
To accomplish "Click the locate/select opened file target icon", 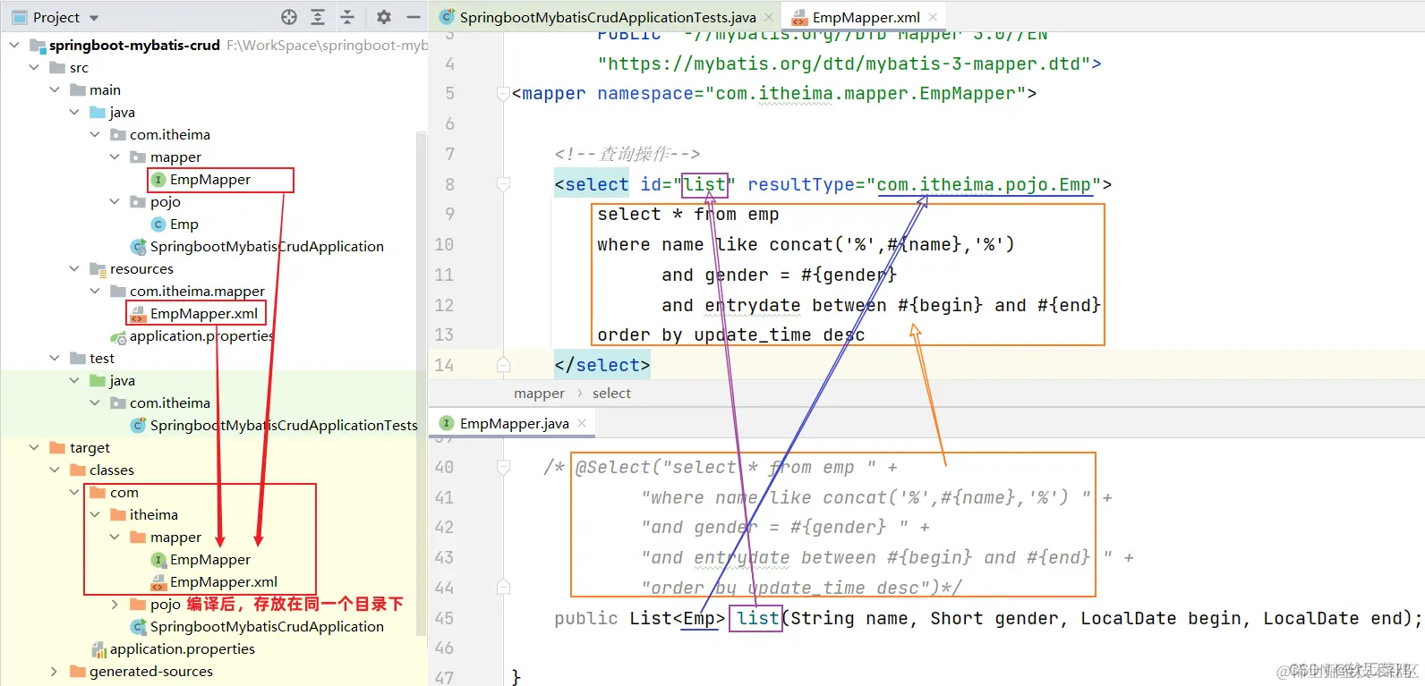I will [289, 17].
